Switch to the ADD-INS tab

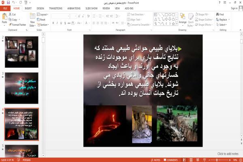(129, 9)
